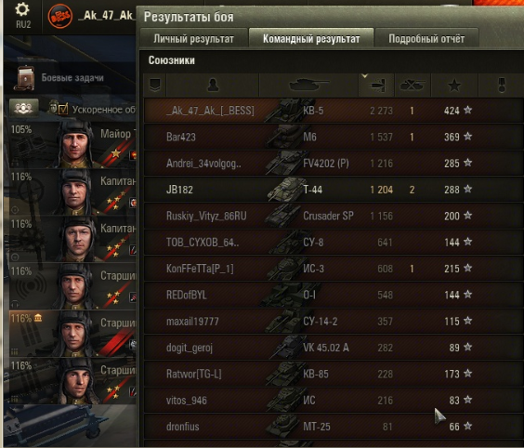Screen dimensions: 524x448
Task: Open the Боевые задачи missions icon
Action: coord(25,78)
